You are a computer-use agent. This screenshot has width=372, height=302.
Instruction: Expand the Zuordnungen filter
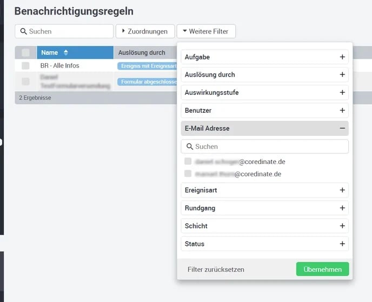point(145,31)
